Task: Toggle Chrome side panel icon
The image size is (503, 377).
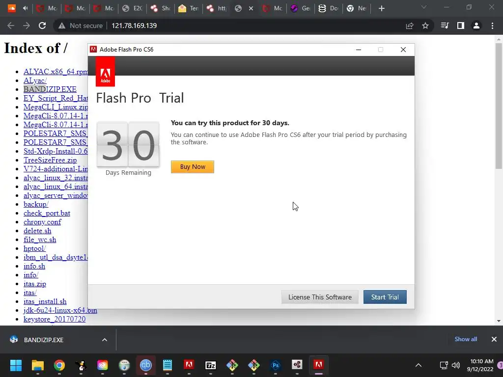Action: tap(461, 26)
